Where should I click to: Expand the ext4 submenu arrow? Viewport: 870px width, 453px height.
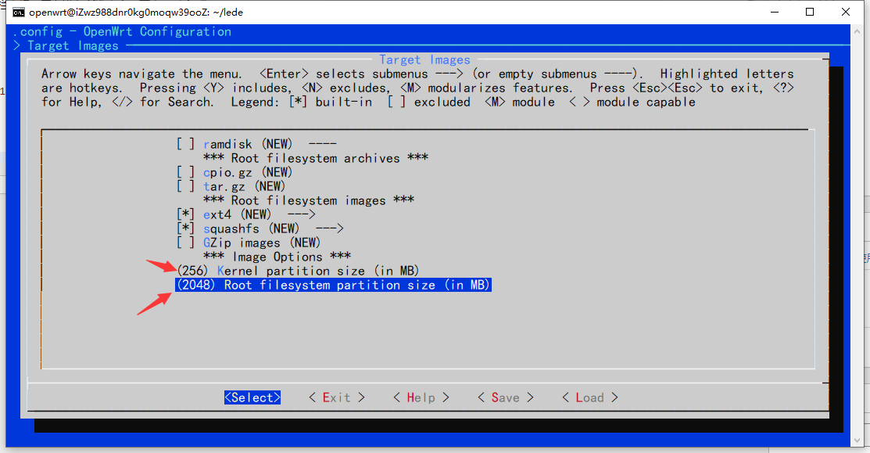coord(301,214)
